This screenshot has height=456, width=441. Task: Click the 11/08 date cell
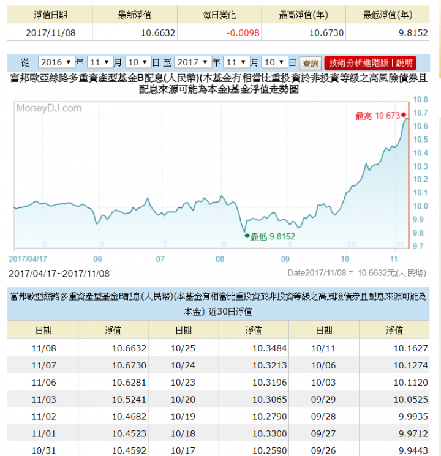[43, 348]
